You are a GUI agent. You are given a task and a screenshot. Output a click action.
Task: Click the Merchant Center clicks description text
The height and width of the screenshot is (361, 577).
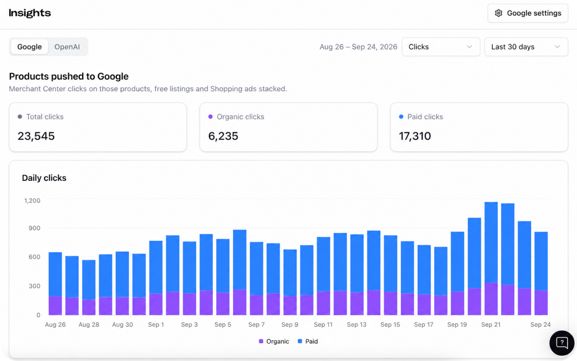[x=148, y=89]
